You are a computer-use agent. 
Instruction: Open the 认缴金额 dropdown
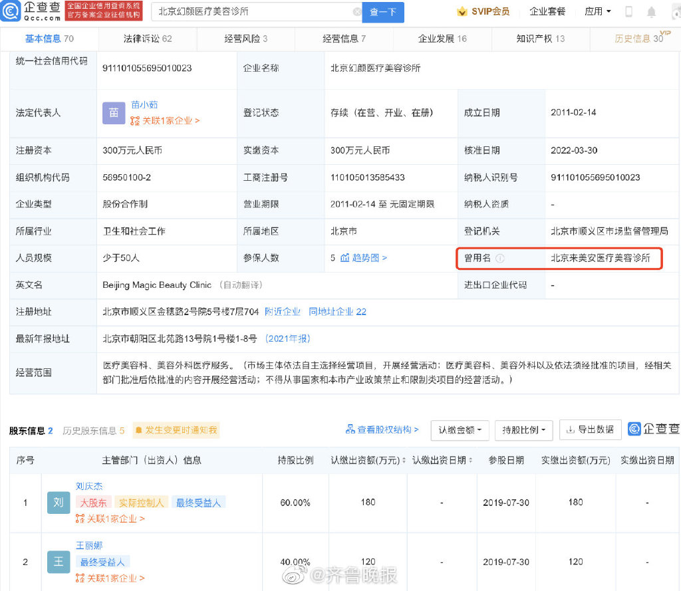click(460, 430)
